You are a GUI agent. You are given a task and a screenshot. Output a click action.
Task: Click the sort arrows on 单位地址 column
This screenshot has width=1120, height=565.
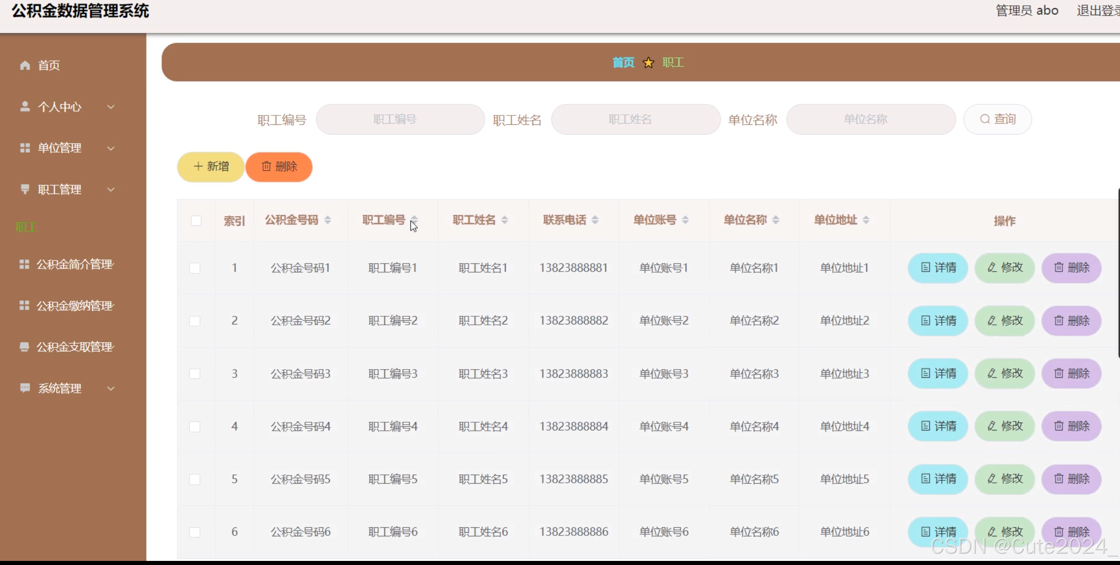point(866,220)
